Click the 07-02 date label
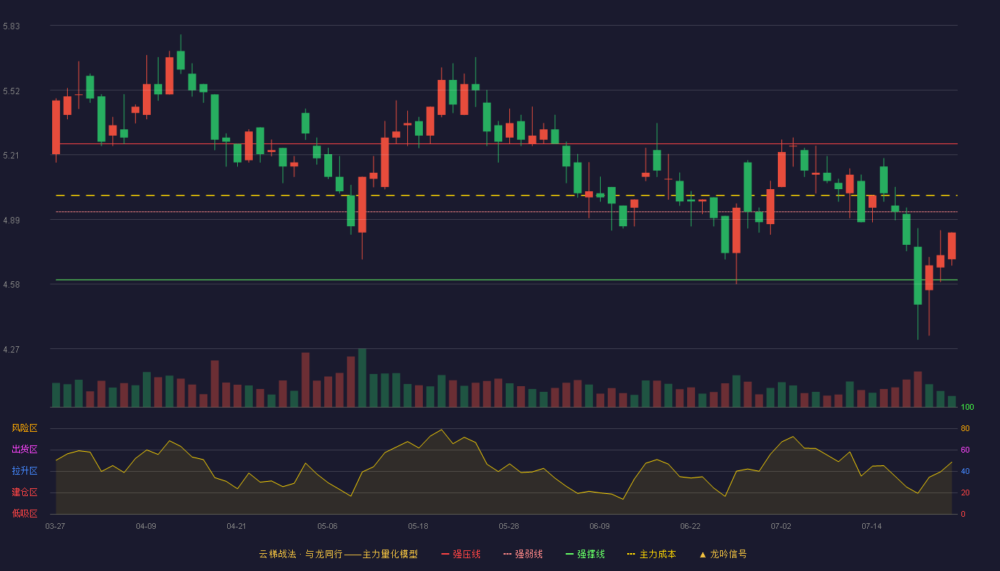 [781, 526]
